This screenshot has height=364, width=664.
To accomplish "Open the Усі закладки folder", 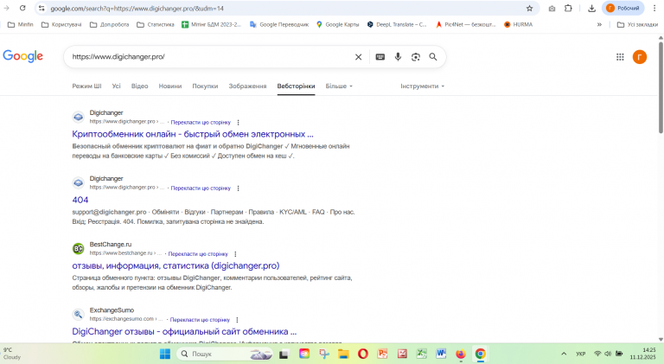I will [637, 24].
